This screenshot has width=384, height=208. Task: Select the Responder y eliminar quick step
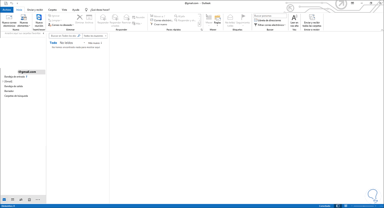[x=185, y=20]
